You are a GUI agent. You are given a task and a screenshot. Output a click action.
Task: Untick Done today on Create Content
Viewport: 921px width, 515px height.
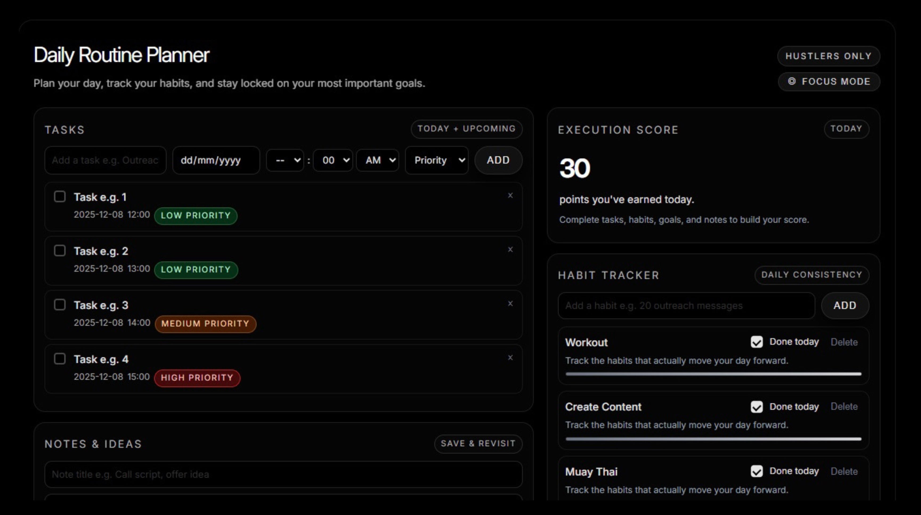pyautogui.click(x=757, y=406)
